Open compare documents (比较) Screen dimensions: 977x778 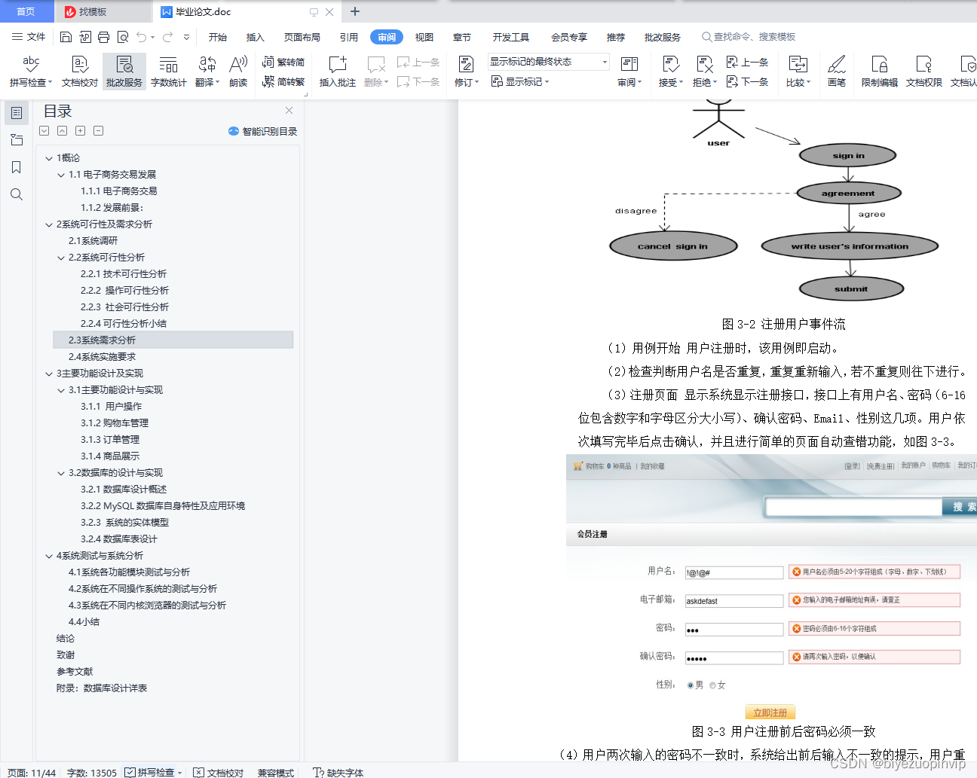tap(798, 72)
